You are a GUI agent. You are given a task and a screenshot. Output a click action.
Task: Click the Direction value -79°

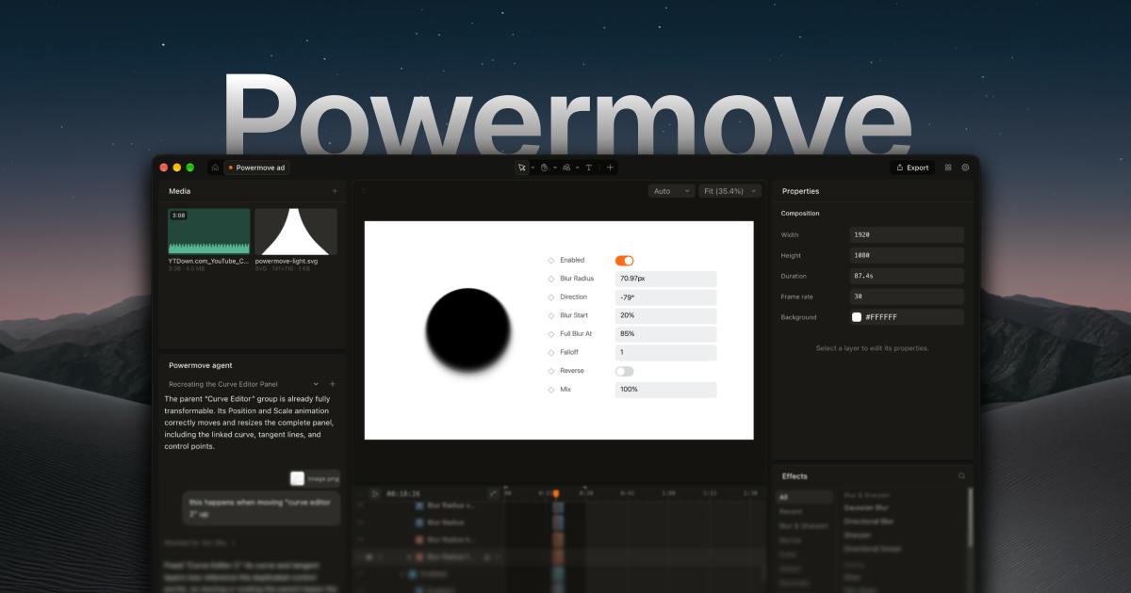pos(665,297)
